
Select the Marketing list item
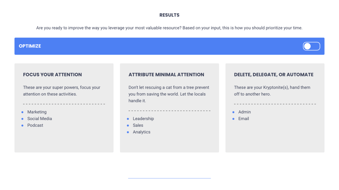point(37,112)
